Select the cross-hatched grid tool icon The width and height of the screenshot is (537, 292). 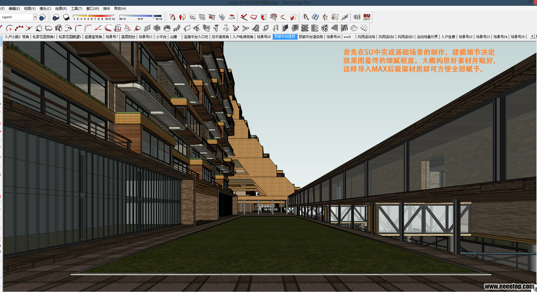tap(305, 28)
